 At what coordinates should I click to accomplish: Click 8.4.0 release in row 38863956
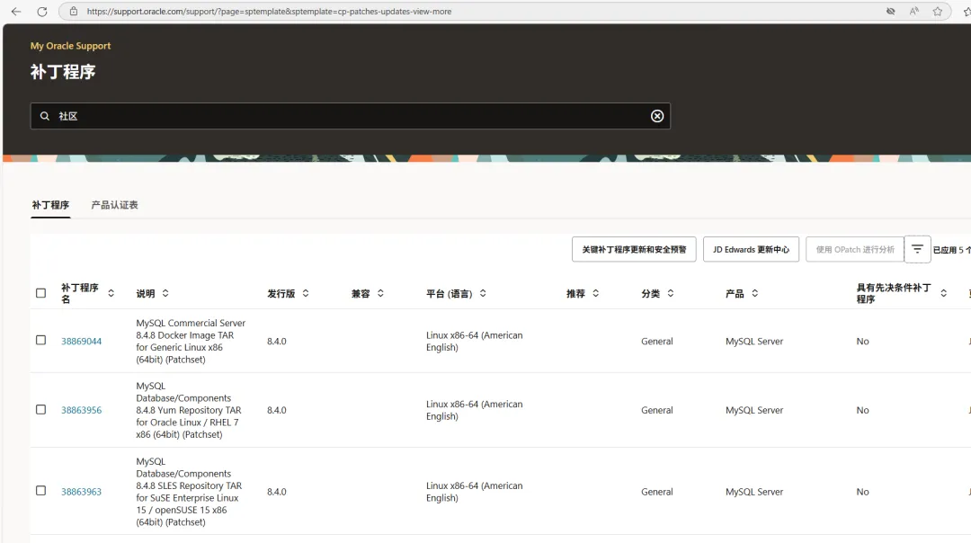click(277, 410)
